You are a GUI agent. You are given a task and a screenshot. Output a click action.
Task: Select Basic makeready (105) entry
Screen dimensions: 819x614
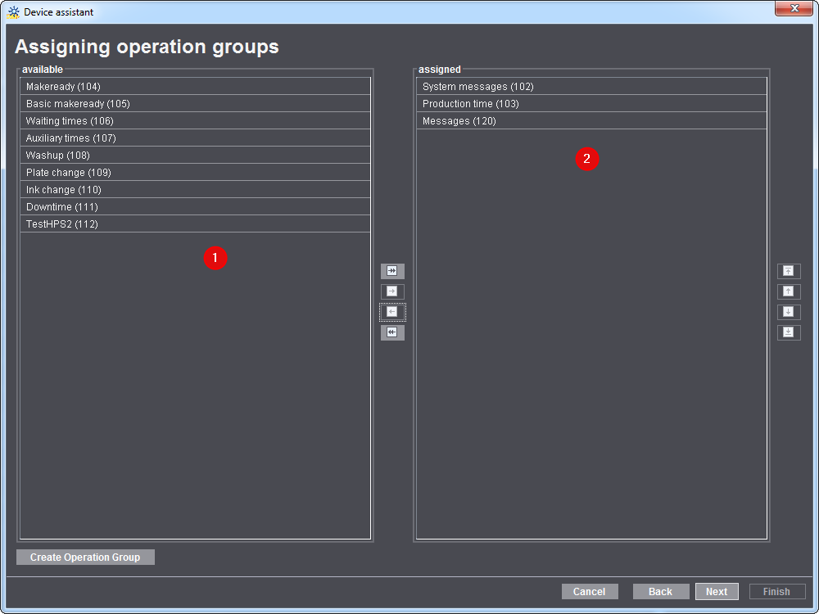[x=195, y=104]
